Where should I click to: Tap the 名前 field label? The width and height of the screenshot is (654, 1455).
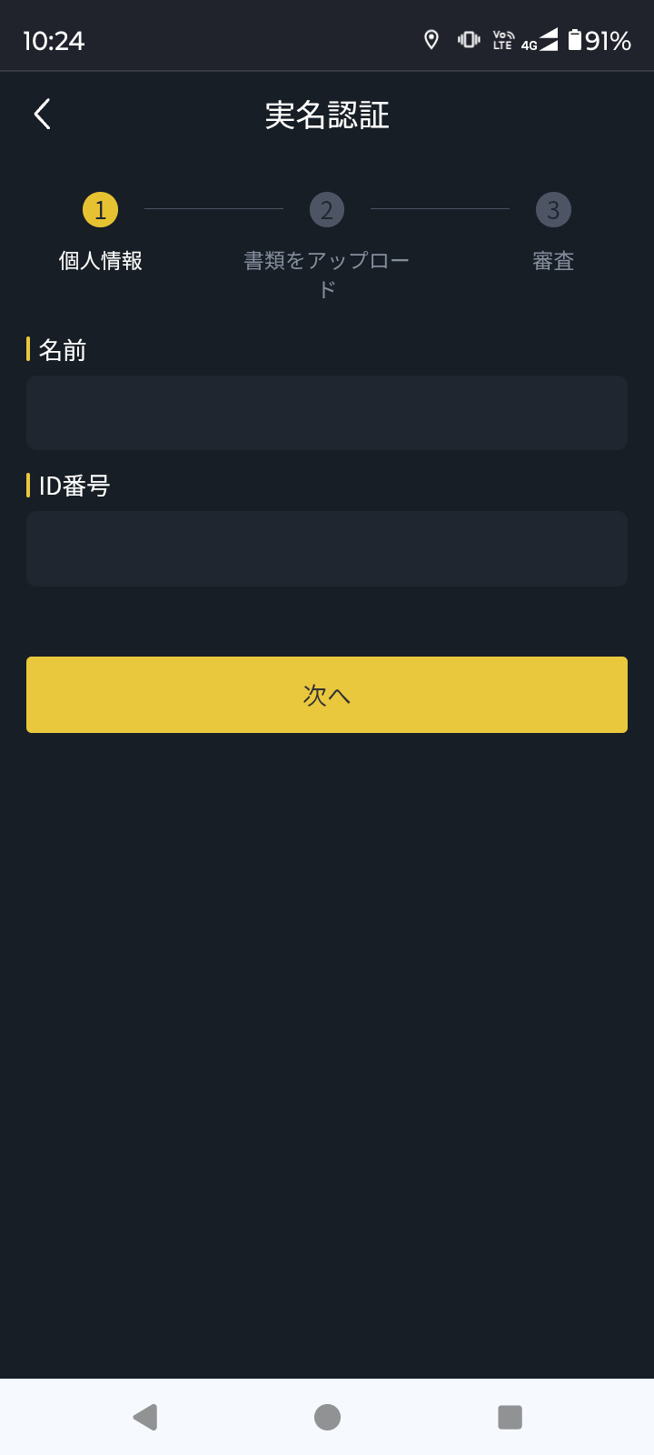(62, 350)
